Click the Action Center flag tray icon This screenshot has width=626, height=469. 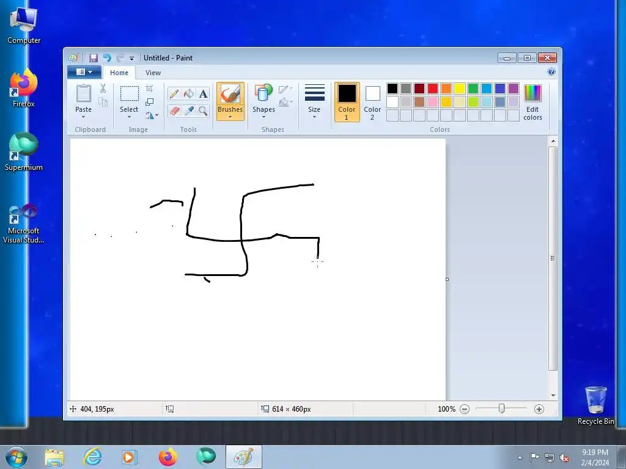tap(534, 457)
